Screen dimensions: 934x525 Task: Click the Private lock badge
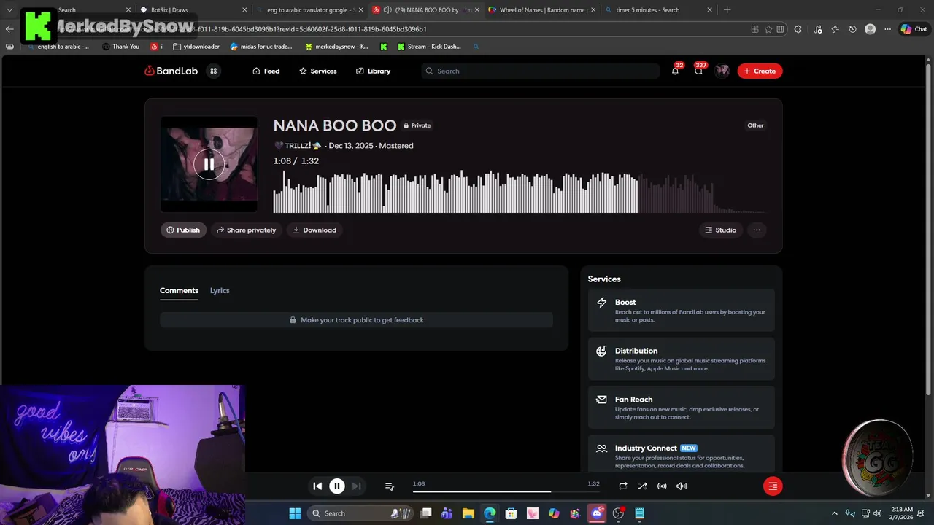[x=417, y=125]
